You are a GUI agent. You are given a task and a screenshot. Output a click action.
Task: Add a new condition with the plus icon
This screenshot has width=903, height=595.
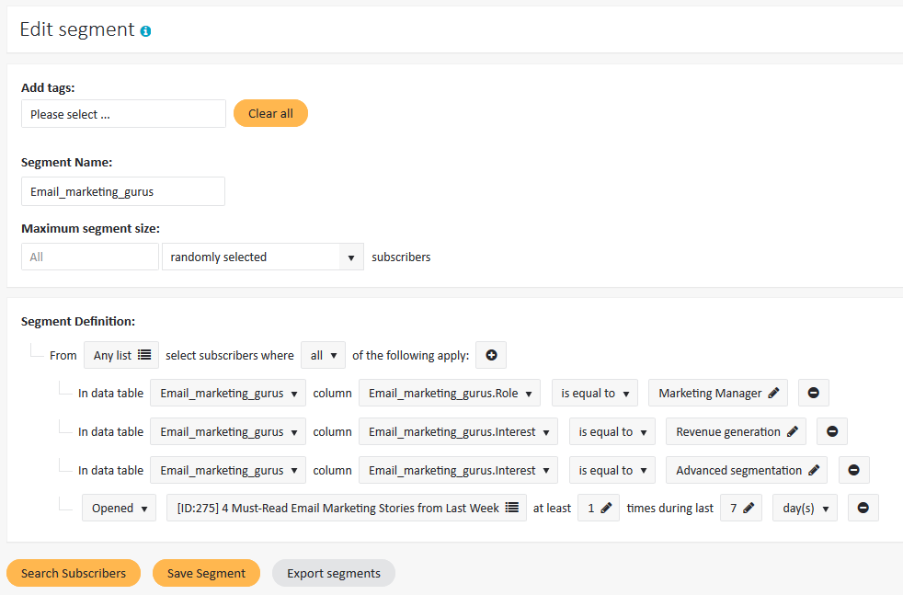point(491,355)
